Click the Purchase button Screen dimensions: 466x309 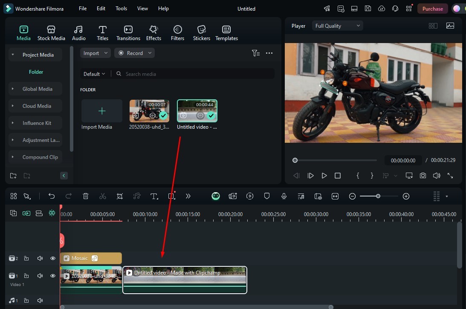[x=432, y=9]
